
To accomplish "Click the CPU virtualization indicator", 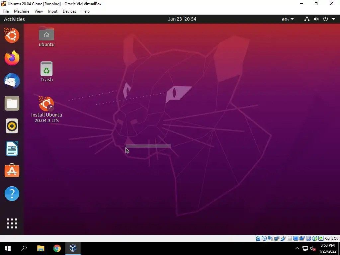I will (x=308, y=238).
